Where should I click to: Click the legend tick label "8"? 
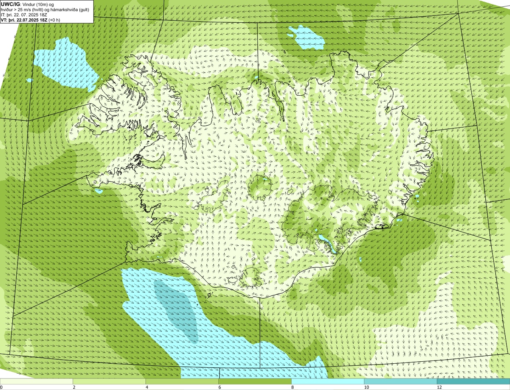click(x=292, y=387)
